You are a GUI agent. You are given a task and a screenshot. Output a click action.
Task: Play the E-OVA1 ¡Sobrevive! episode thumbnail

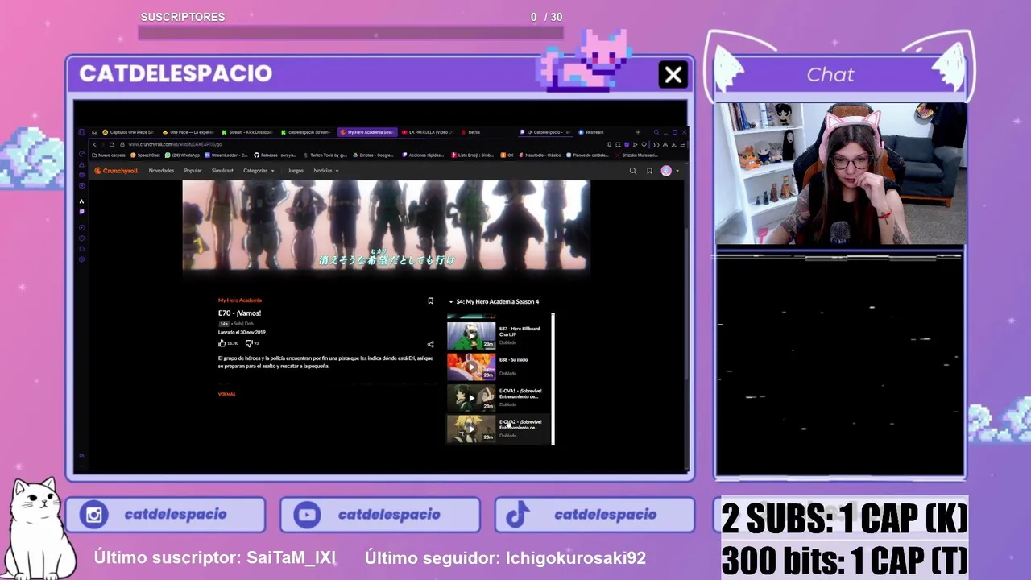tap(471, 398)
